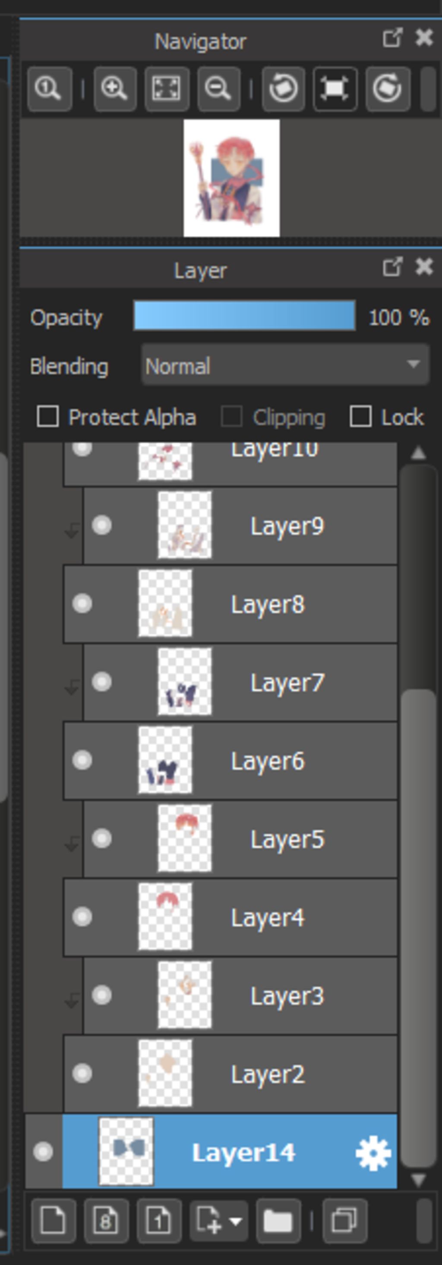Image resolution: width=442 pixels, height=1265 pixels.
Task: Zoom in using the Navigator magnifier plus
Action: point(115,89)
